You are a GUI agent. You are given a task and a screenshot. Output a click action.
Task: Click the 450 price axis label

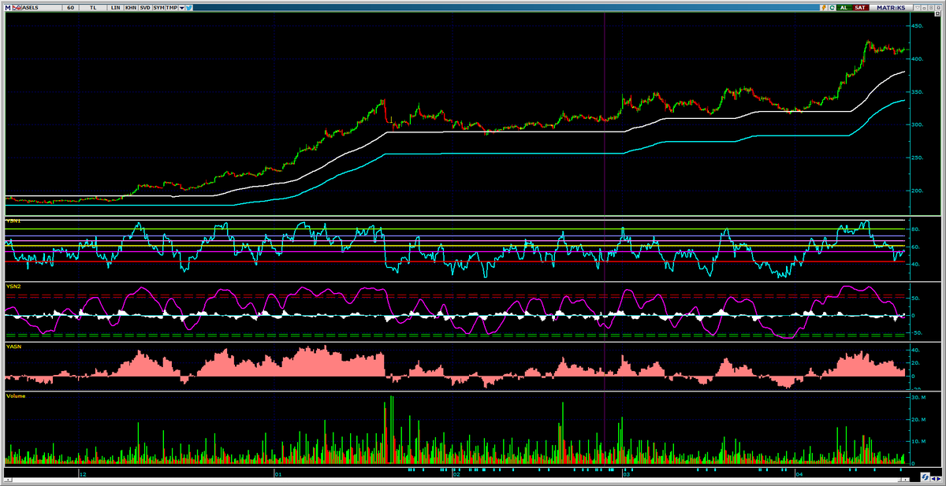[x=917, y=26]
